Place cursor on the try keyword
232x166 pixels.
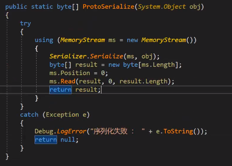(x=26, y=23)
